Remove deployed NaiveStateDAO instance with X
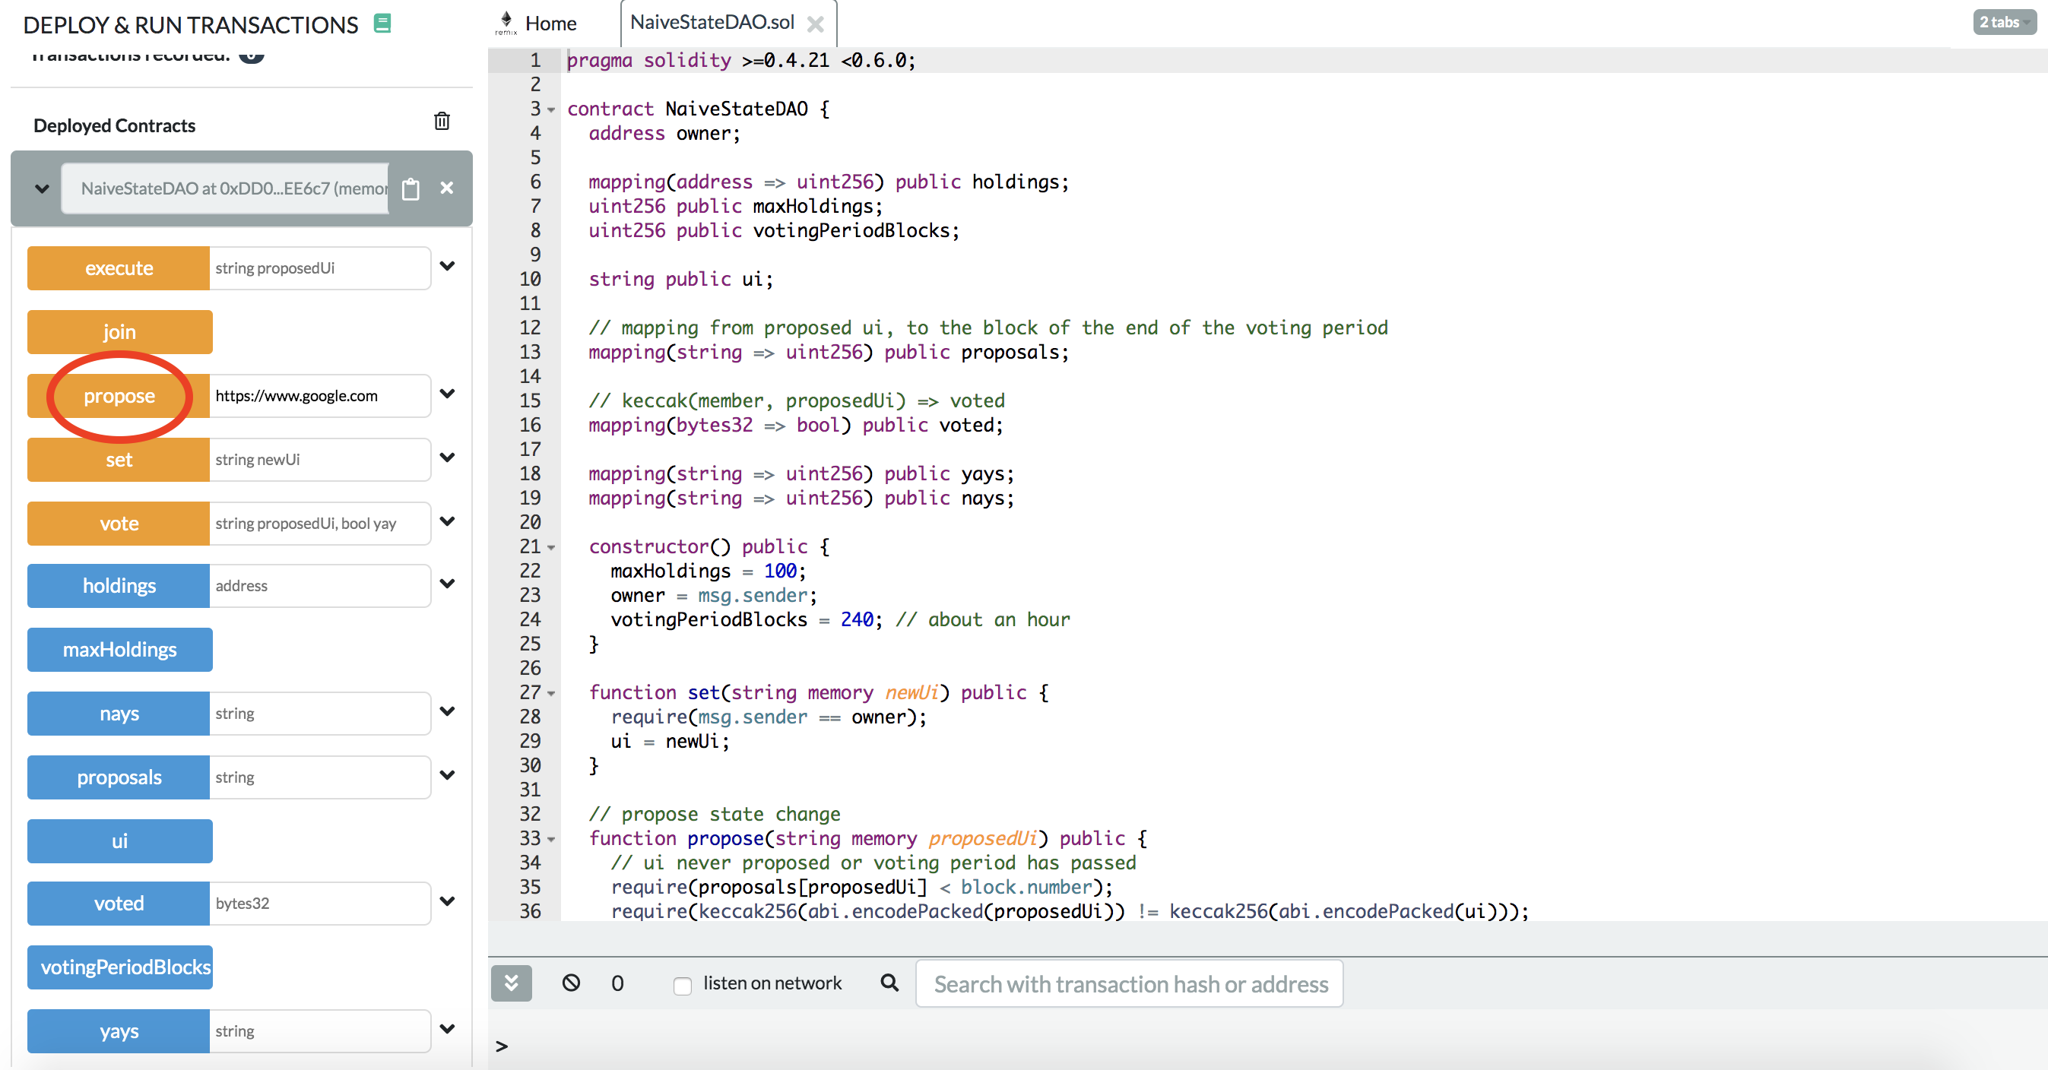Viewport: 2048px width, 1070px height. [x=447, y=188]
